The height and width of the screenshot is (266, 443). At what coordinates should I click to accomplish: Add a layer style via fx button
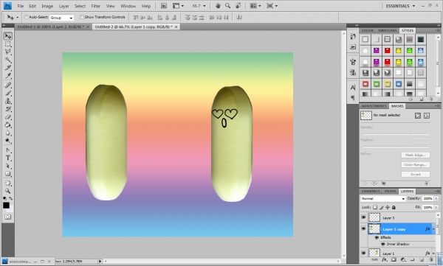384,260
